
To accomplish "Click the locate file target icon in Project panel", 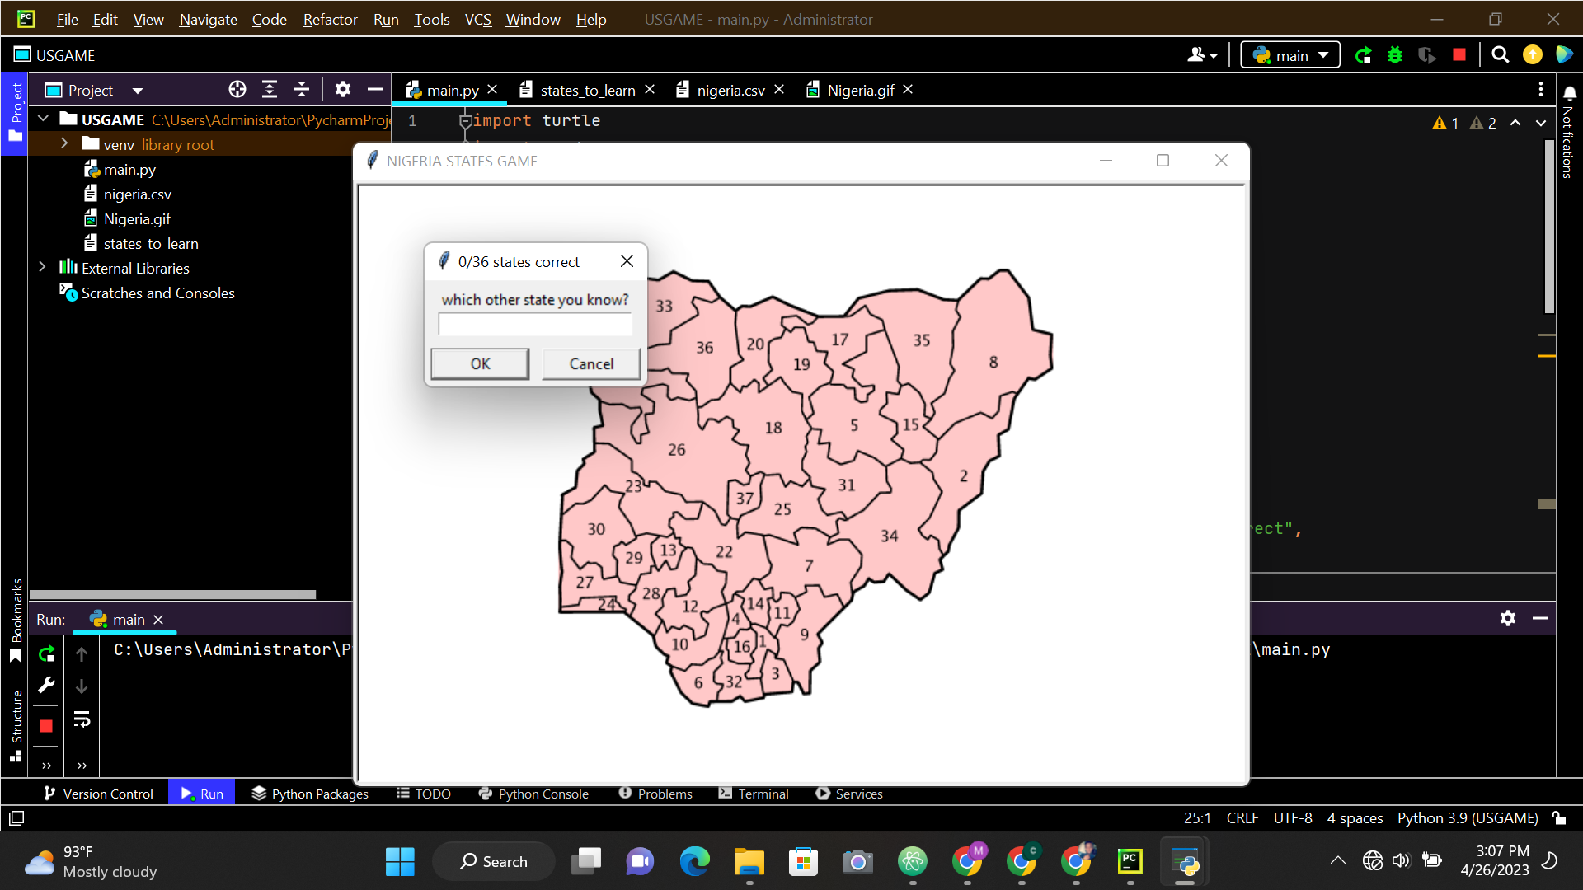I will tap(237, 90).
